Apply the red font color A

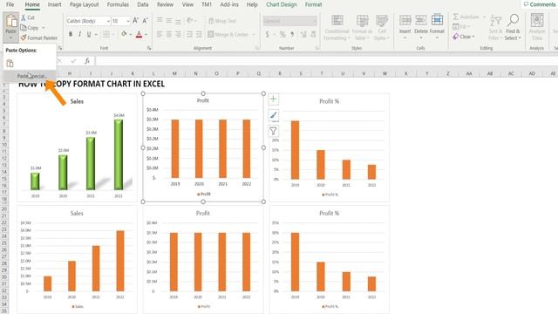pyautogui.click(x=139, y=34)
